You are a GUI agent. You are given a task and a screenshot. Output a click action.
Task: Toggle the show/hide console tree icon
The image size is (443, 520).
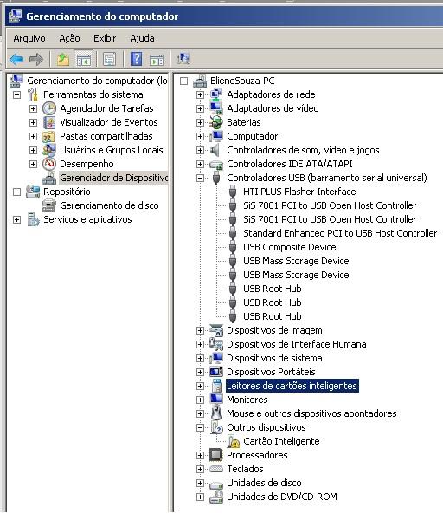(83, 59)
